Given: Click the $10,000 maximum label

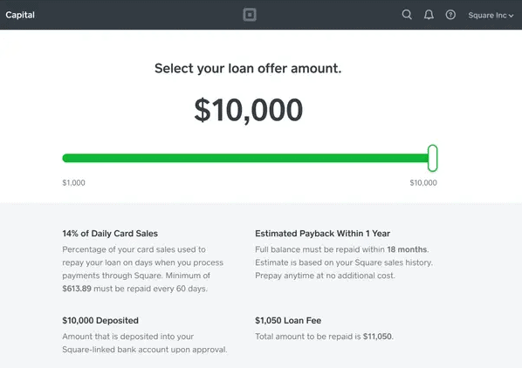Looking at the screenshot, I should click(x=423, y=182).
